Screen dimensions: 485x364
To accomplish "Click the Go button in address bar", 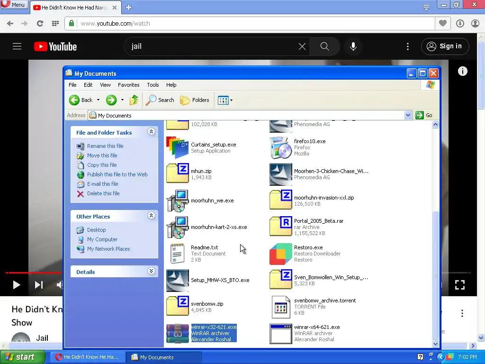I will (x=424, y=115).
